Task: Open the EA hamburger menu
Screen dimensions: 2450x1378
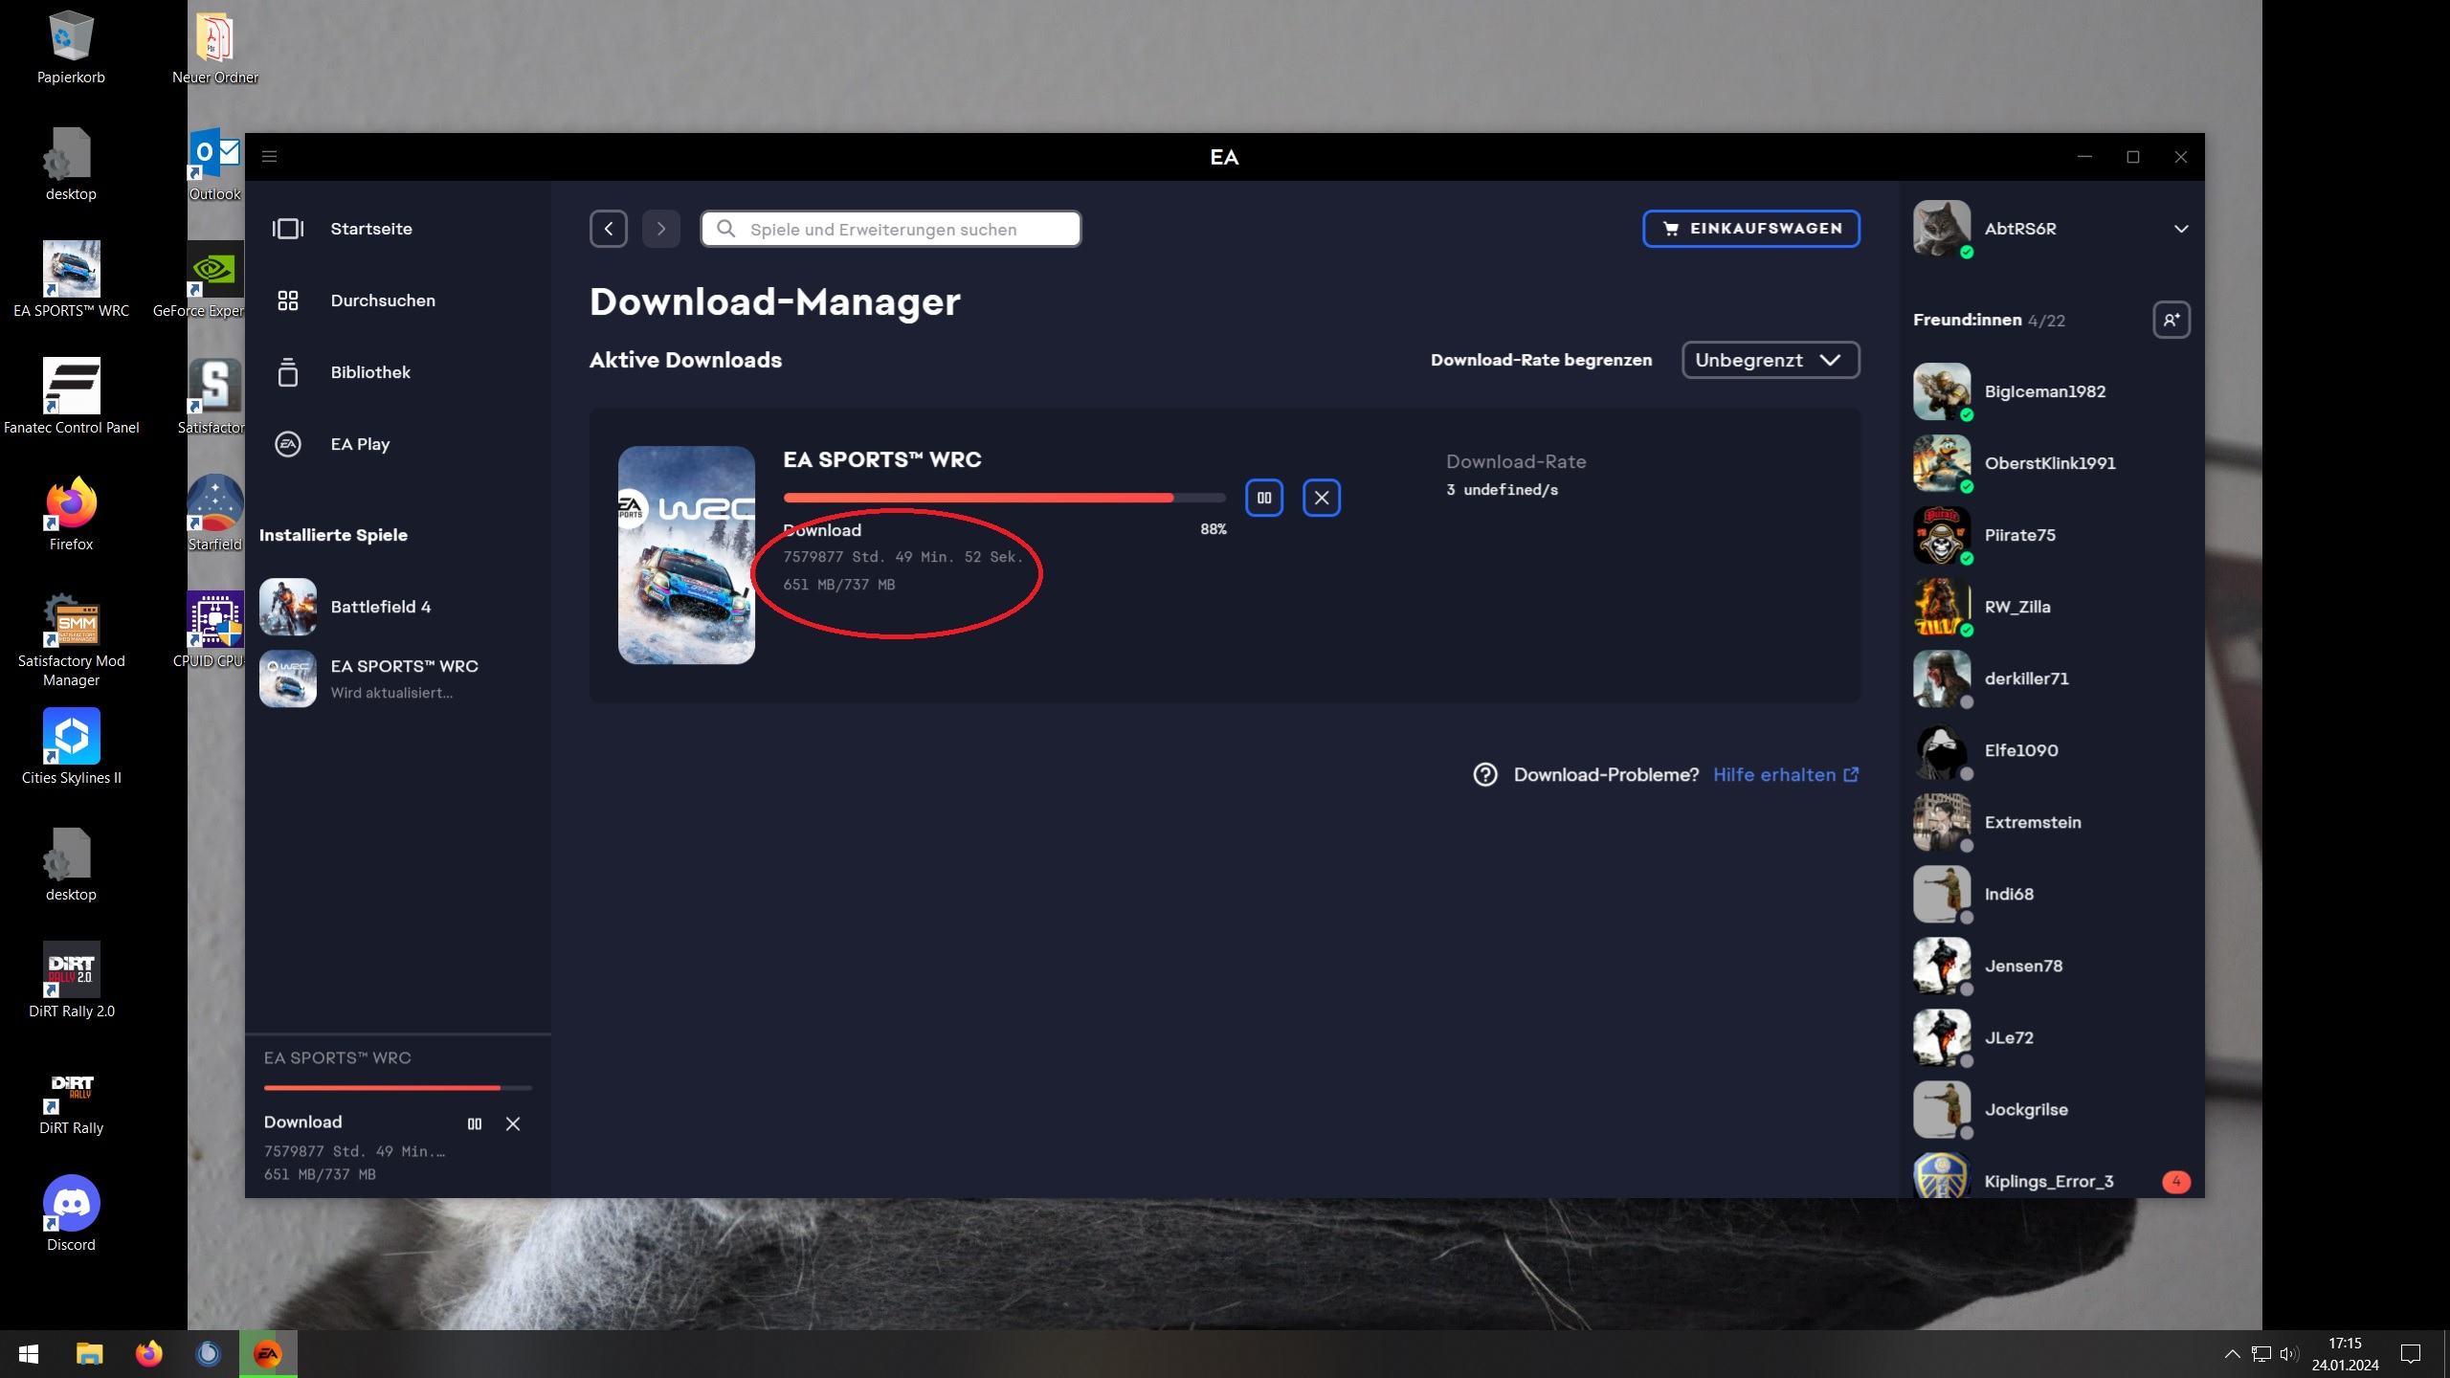Action: tap(269, 157)
